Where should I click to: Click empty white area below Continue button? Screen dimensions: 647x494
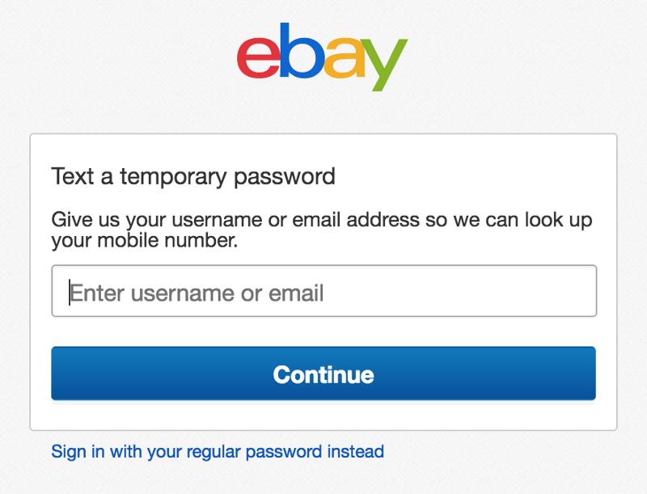pyautogui.click(x=323, y=416)
